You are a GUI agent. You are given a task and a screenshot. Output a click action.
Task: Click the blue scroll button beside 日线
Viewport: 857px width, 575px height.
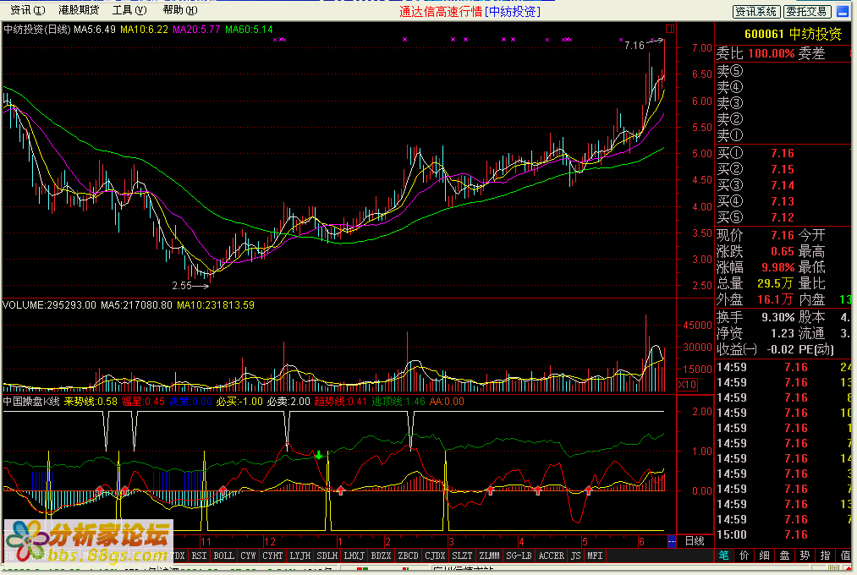coord(672,541)
